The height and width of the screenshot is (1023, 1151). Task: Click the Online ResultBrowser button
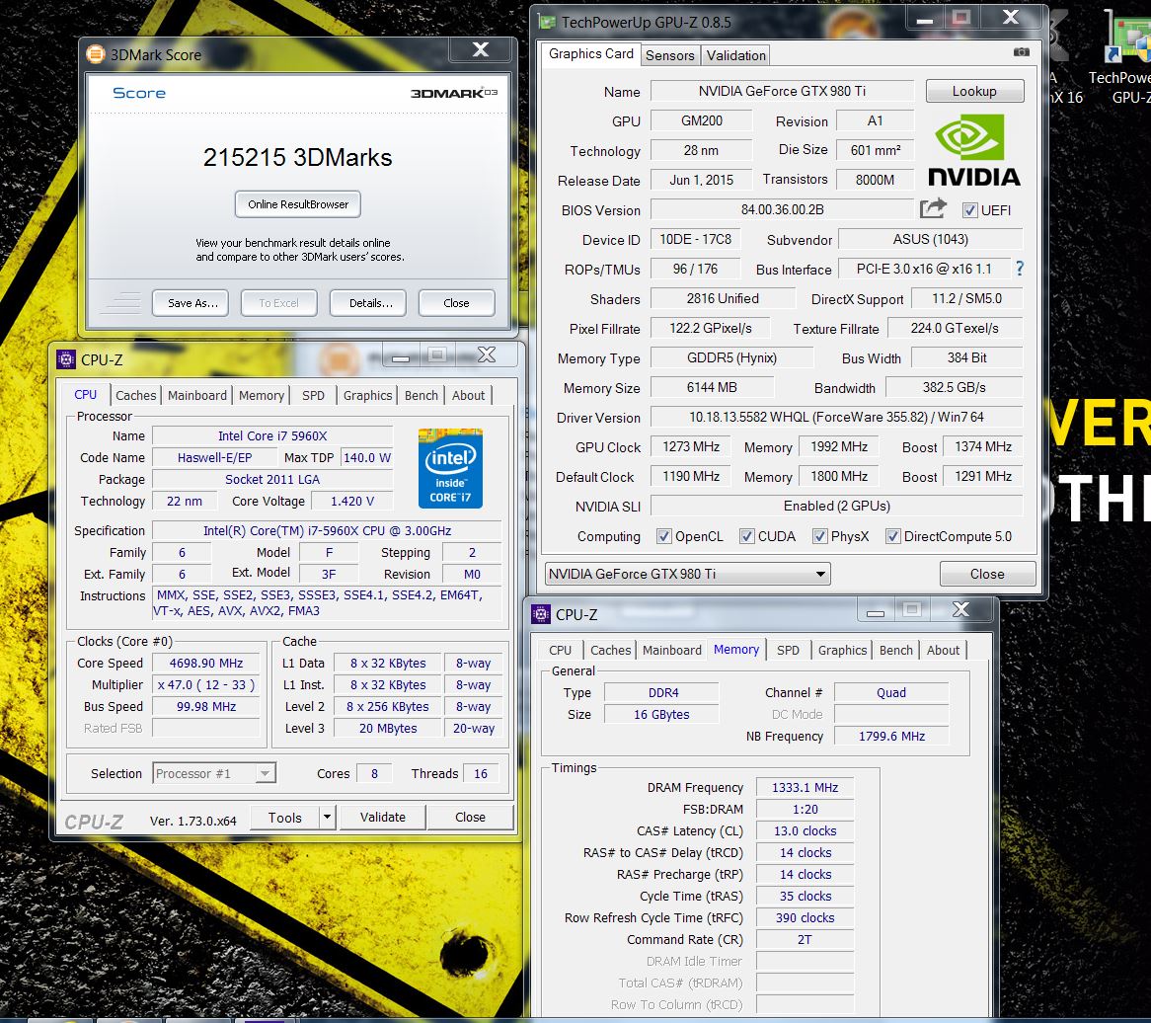tap(298, 204)
